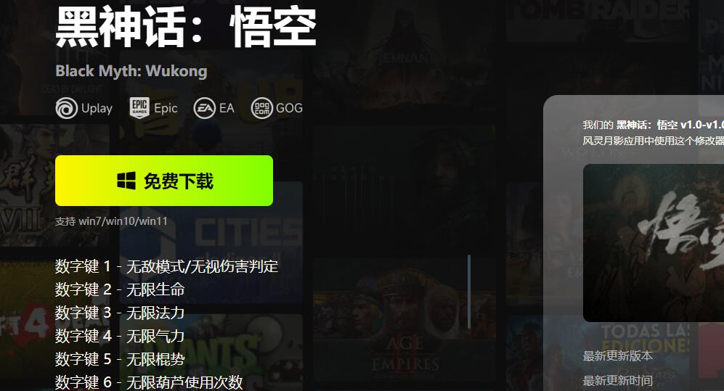Select 数字键 5 无限棍势 cheat entry

pyautogui.click(x=120, y=359)
